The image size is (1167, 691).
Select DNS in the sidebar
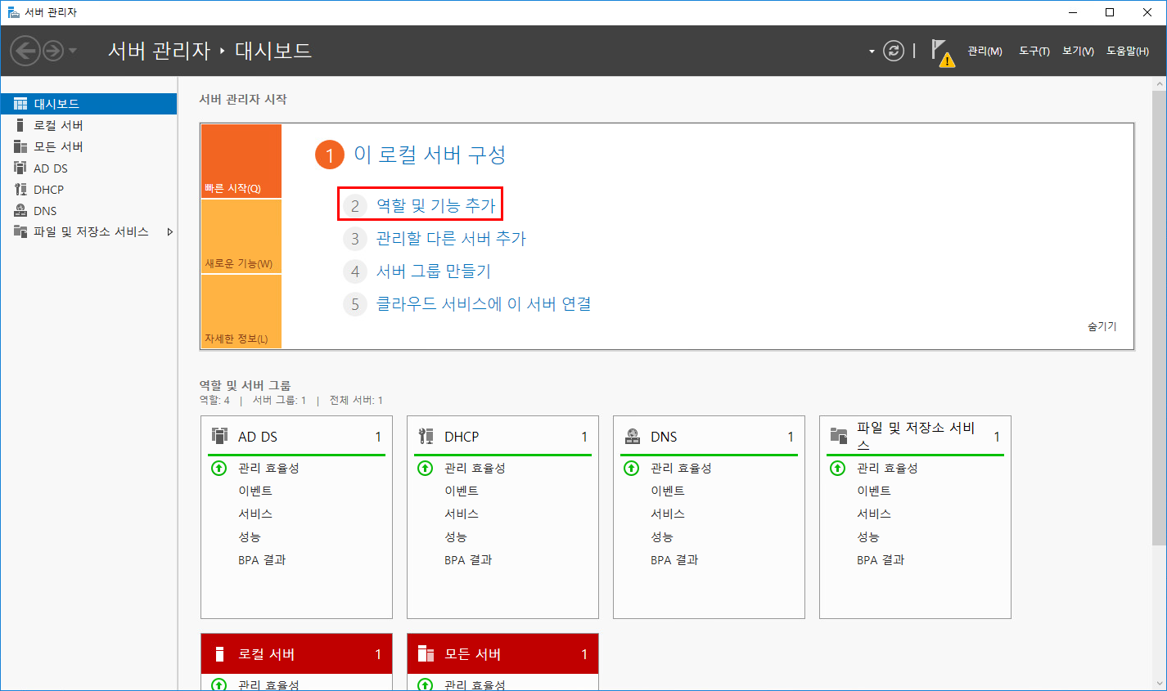[x=88, y=210]
